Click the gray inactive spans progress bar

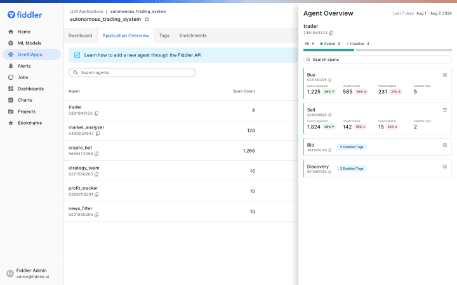404,50
